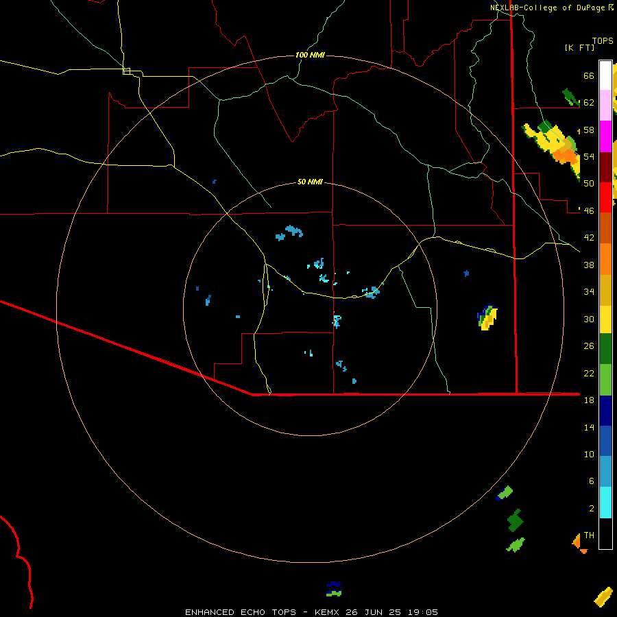Click the legend value 26
Image resolution: width=617 pixels, height=617 pixels.
pyautogui.click(x=589, y=346)
